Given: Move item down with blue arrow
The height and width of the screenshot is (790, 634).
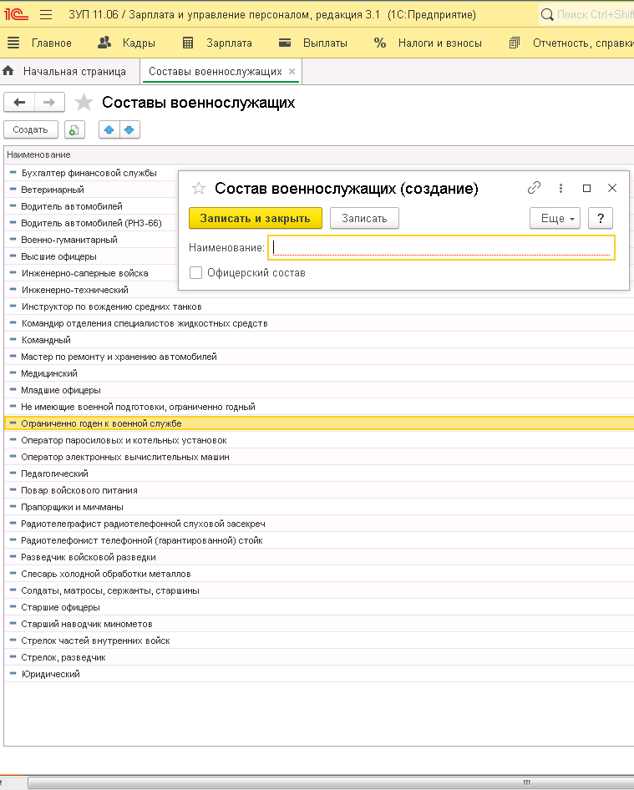Looking at the screenshot, I should click(x=129, y=130).
